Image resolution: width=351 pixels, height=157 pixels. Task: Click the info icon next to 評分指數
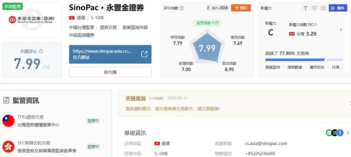(182, 8)
